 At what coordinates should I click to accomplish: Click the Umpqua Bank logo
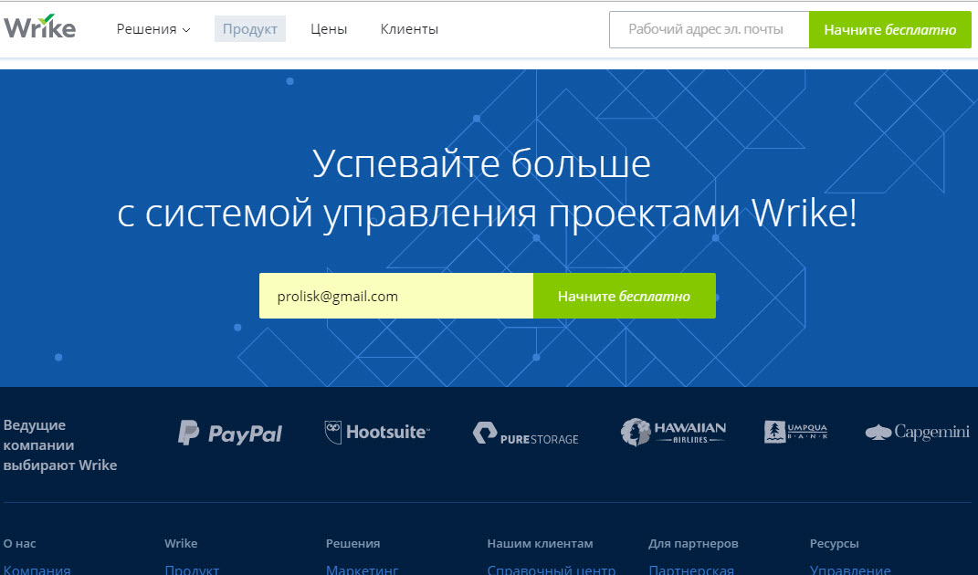click(x=796, y=431)
